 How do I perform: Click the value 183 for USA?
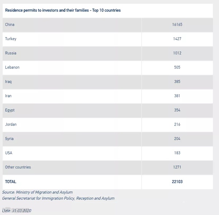tap(177, 153)
